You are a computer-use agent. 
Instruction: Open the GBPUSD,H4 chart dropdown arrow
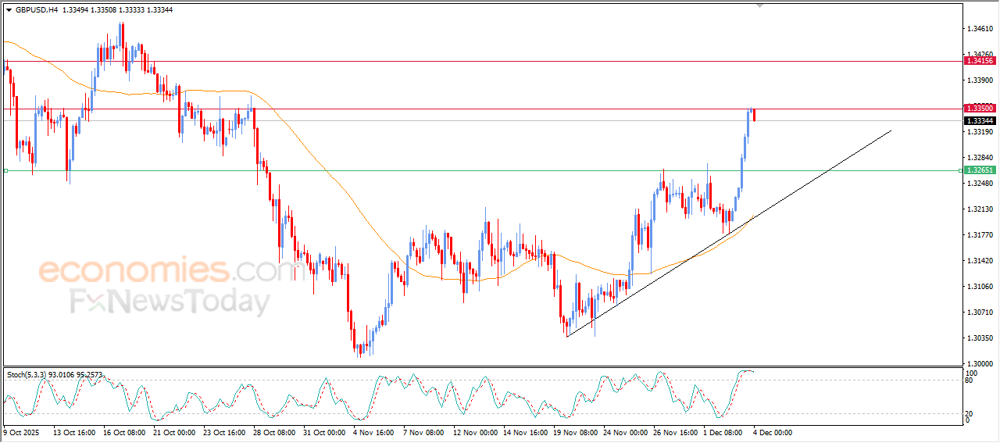tap(9, 10)
